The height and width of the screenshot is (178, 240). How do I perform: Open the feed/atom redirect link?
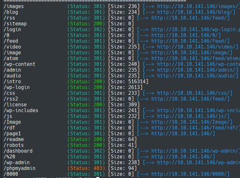[196, 58]
